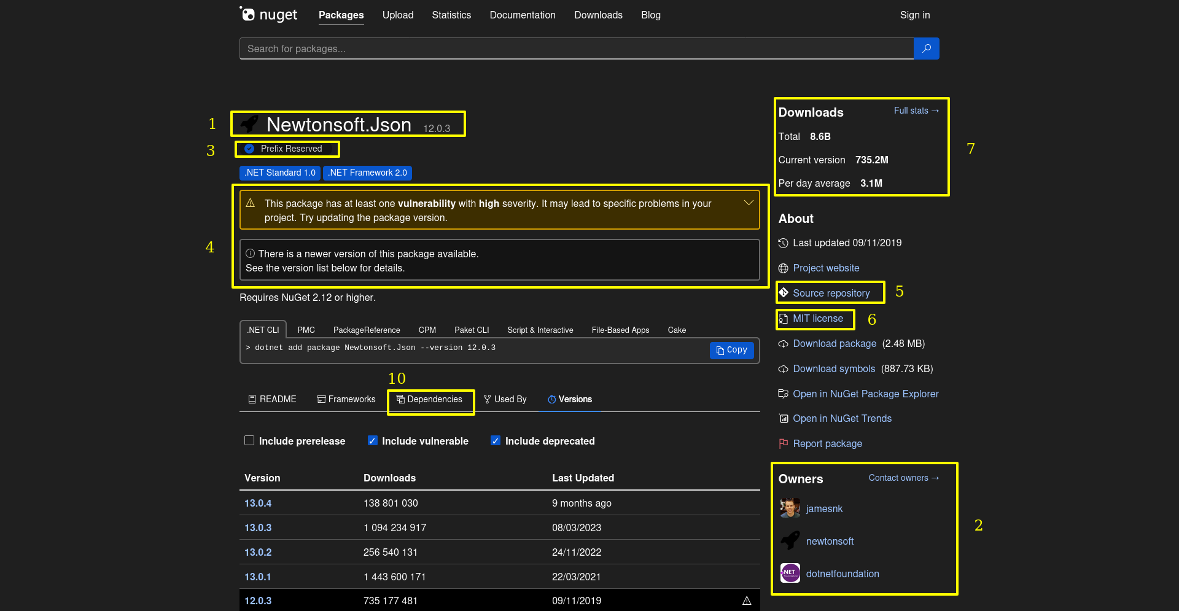Open Downloads in top navigation
Screen dimensions: 1179x611
coord(598,15)
